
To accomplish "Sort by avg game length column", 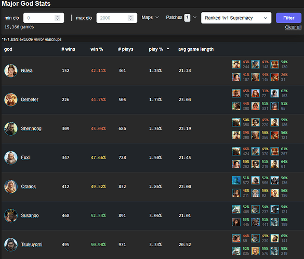I will coord(196,49).
